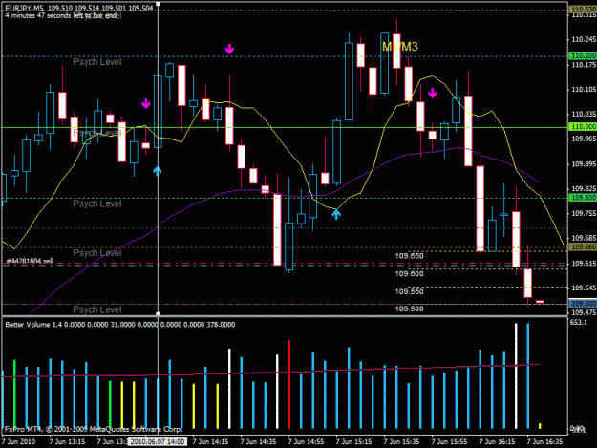
Task: Click the 110.245 axis price value
Action: (584, 39)
